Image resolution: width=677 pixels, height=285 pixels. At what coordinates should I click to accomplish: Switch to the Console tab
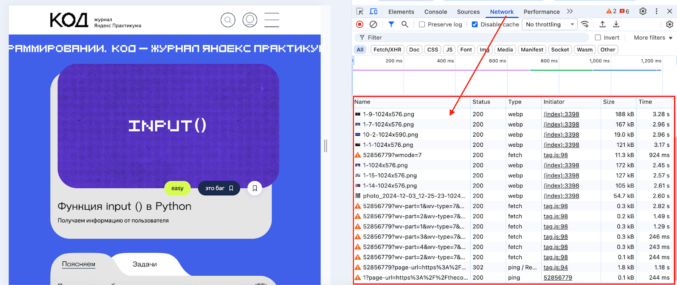[435, 12]
